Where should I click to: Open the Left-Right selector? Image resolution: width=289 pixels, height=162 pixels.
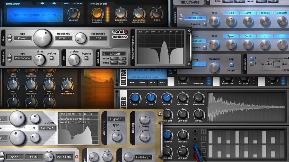143,157
